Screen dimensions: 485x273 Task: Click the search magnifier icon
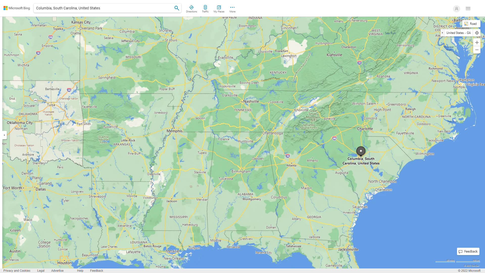[x=177, y=8]
